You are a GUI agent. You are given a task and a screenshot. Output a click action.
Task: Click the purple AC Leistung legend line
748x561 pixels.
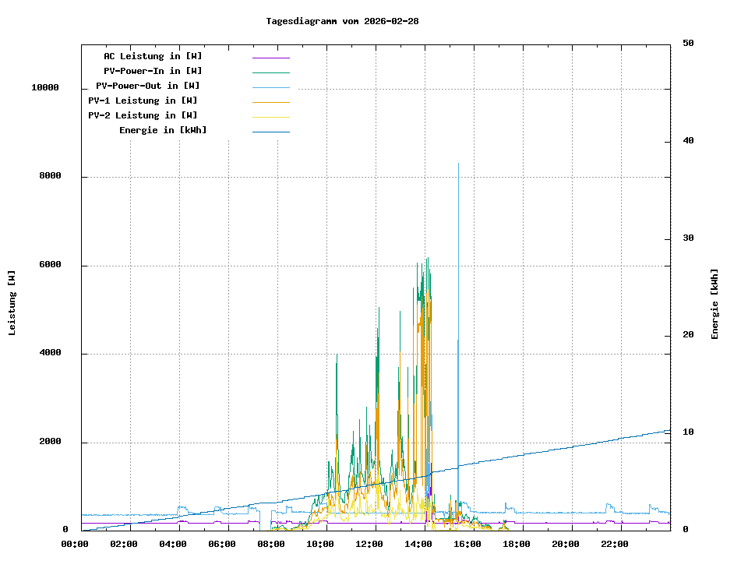[270, 58]
